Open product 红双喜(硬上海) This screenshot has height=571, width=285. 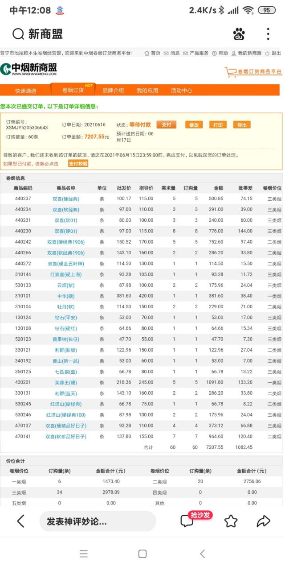(66, 274)
